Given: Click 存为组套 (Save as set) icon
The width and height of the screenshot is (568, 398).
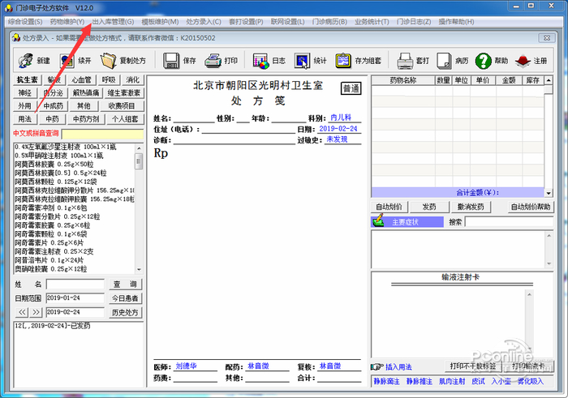Looking at the screenshot, I should click(344, 61).
